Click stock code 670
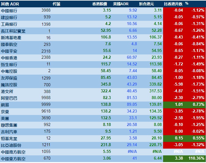Screen dimensions: 206x163 click(47, 158)
